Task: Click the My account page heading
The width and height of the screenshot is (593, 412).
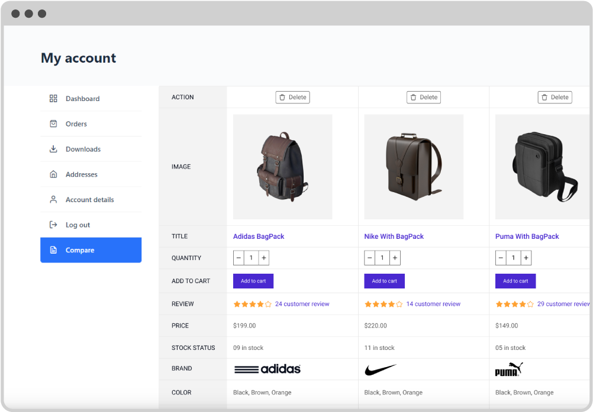Action: 78,58
